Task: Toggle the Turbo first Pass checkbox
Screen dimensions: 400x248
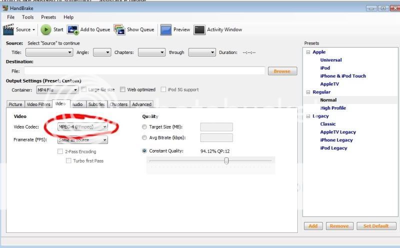Action: (x=68, y=160)
